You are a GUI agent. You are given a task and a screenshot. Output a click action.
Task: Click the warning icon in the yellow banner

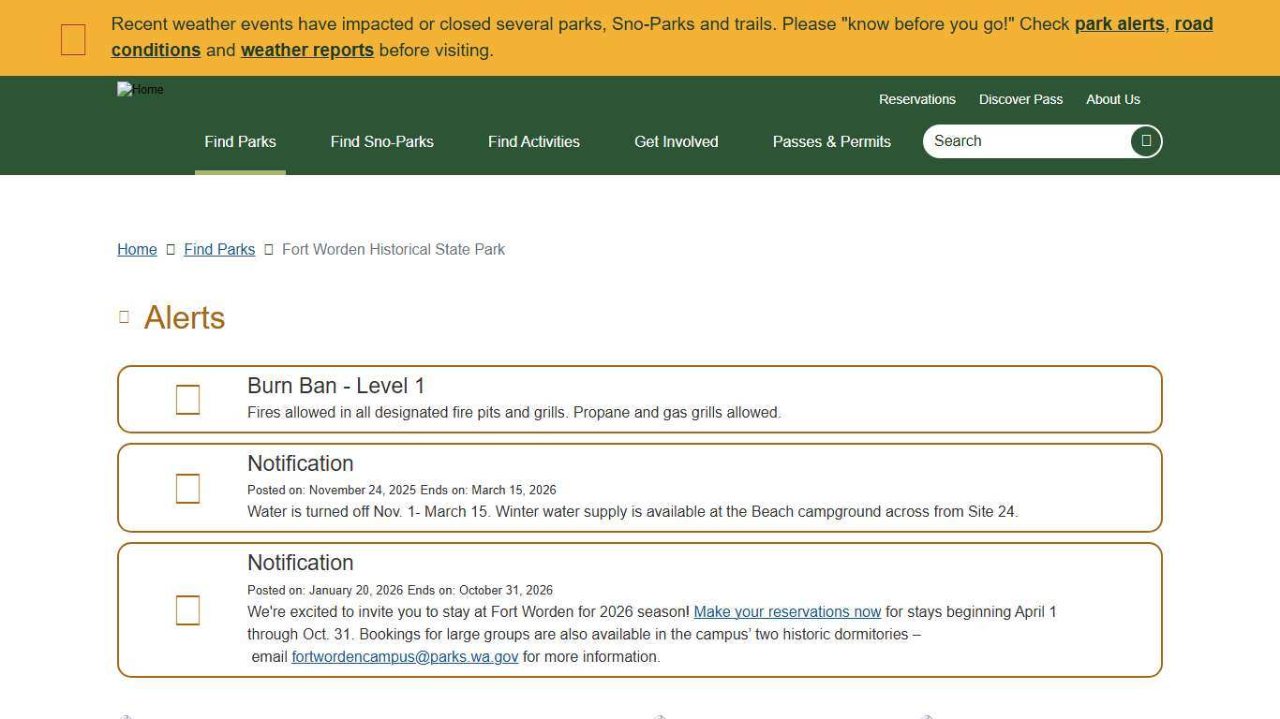click(x=73, y=39)
